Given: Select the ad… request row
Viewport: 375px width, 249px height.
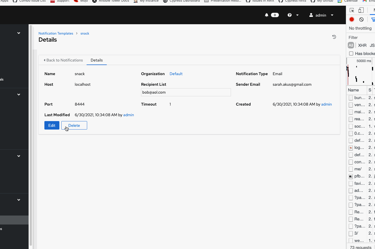Looking at the screenshot, I should (361, 190).
